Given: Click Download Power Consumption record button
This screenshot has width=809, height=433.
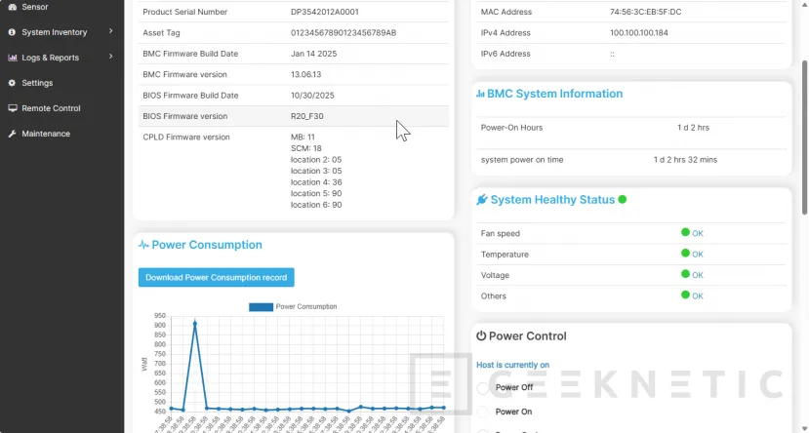Looking at the screenshot, I should click(216, 278).
